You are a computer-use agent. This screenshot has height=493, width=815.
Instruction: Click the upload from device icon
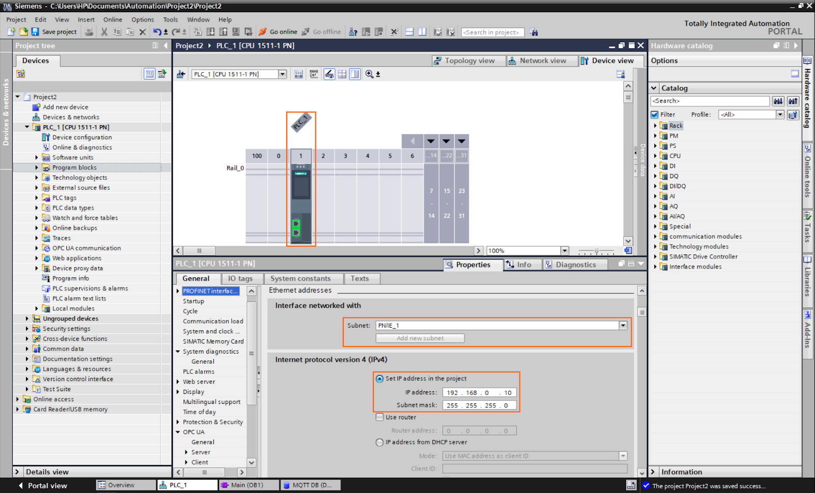click(223, 32)
